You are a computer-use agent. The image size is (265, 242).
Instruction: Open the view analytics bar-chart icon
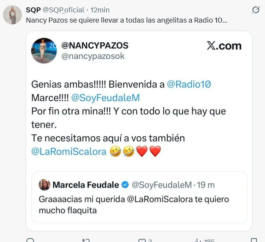pos(198,240)
